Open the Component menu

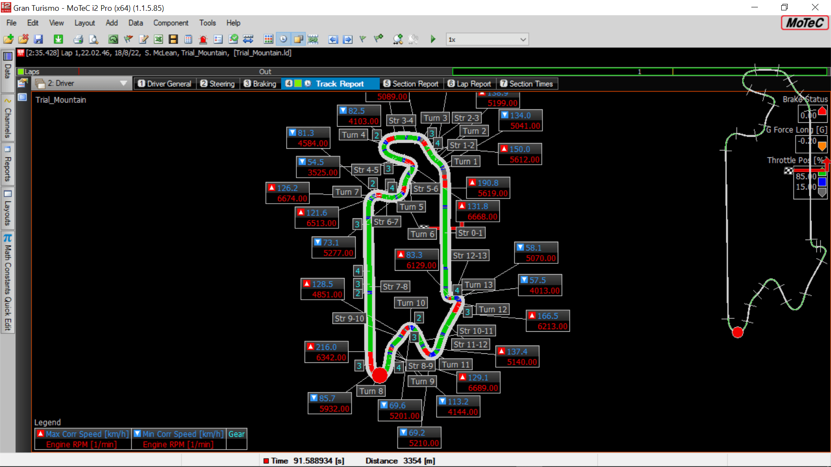[171, 23]
